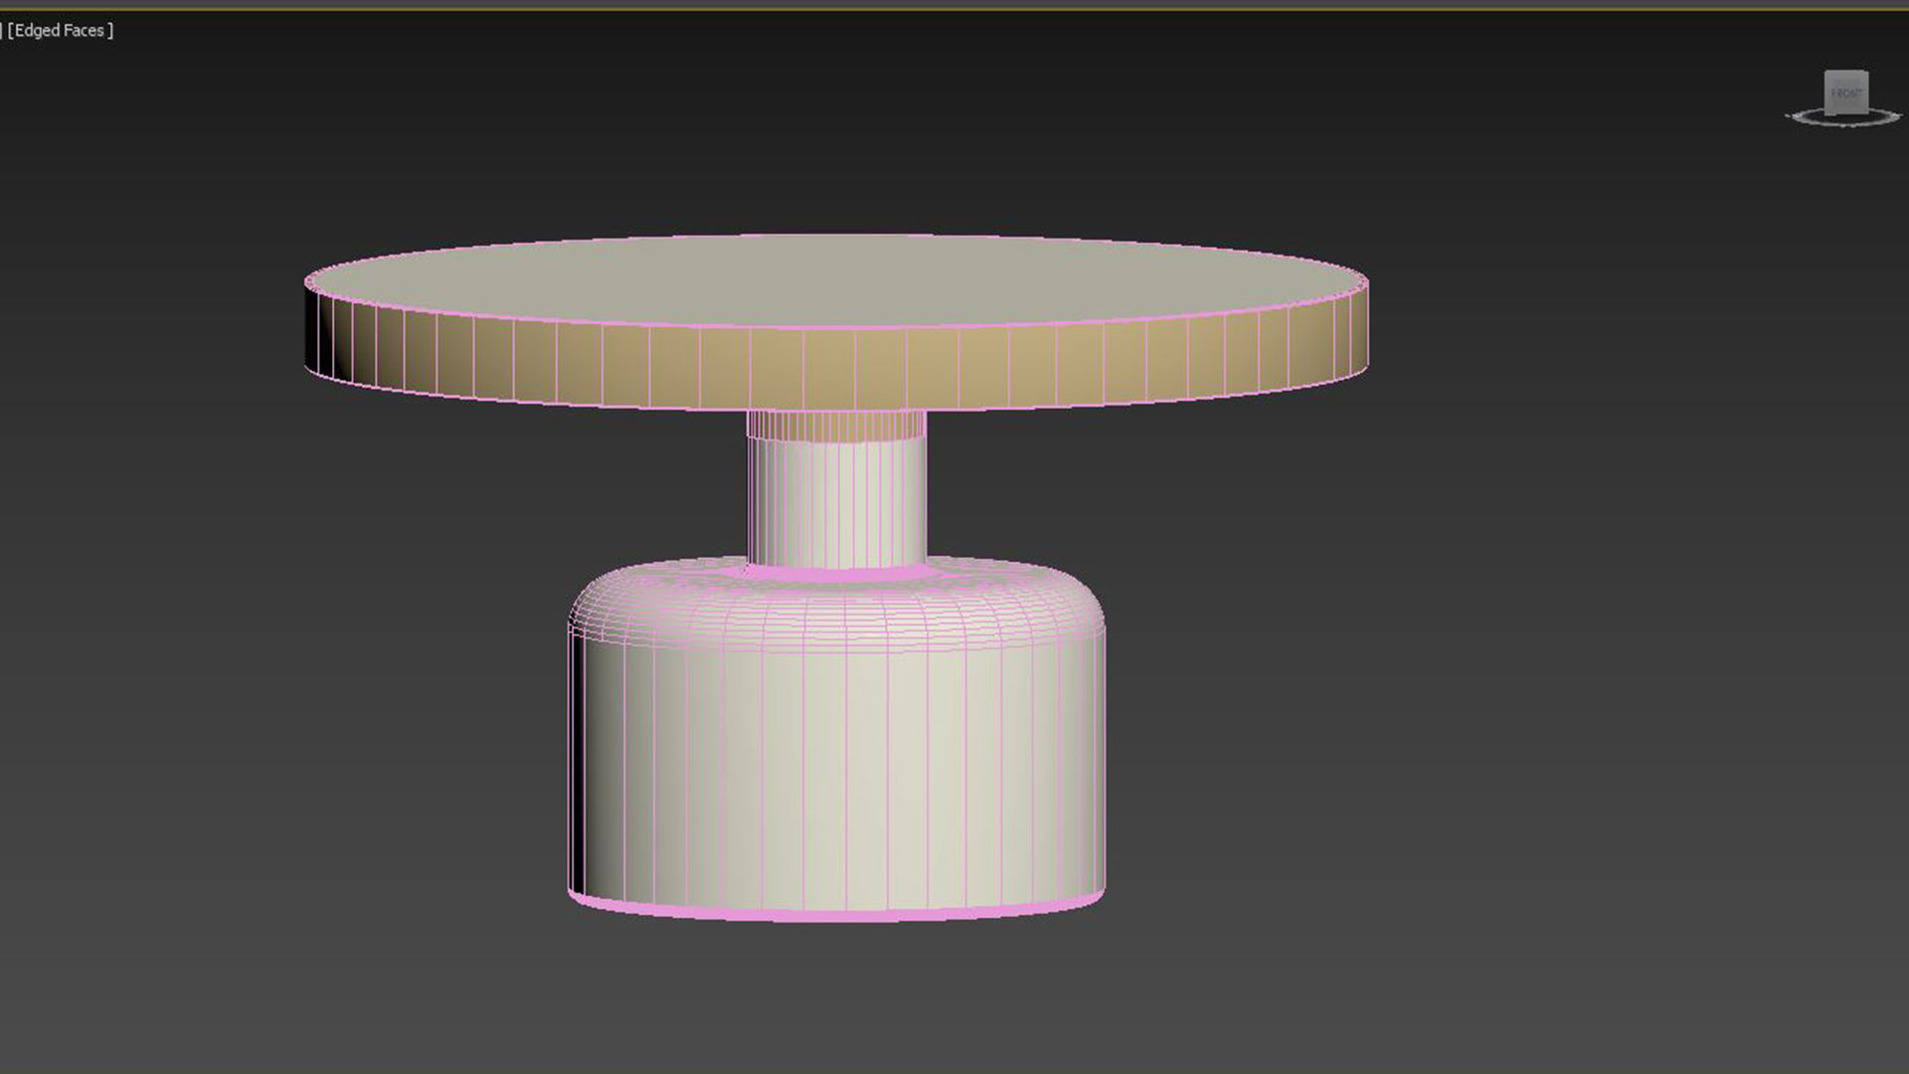Open the Edged Faces viewport shading menu
1909x1074 pixels.
tap(61, 31)
